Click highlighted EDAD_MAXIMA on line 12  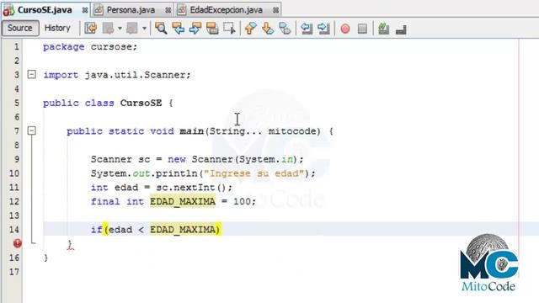[183, 202]
